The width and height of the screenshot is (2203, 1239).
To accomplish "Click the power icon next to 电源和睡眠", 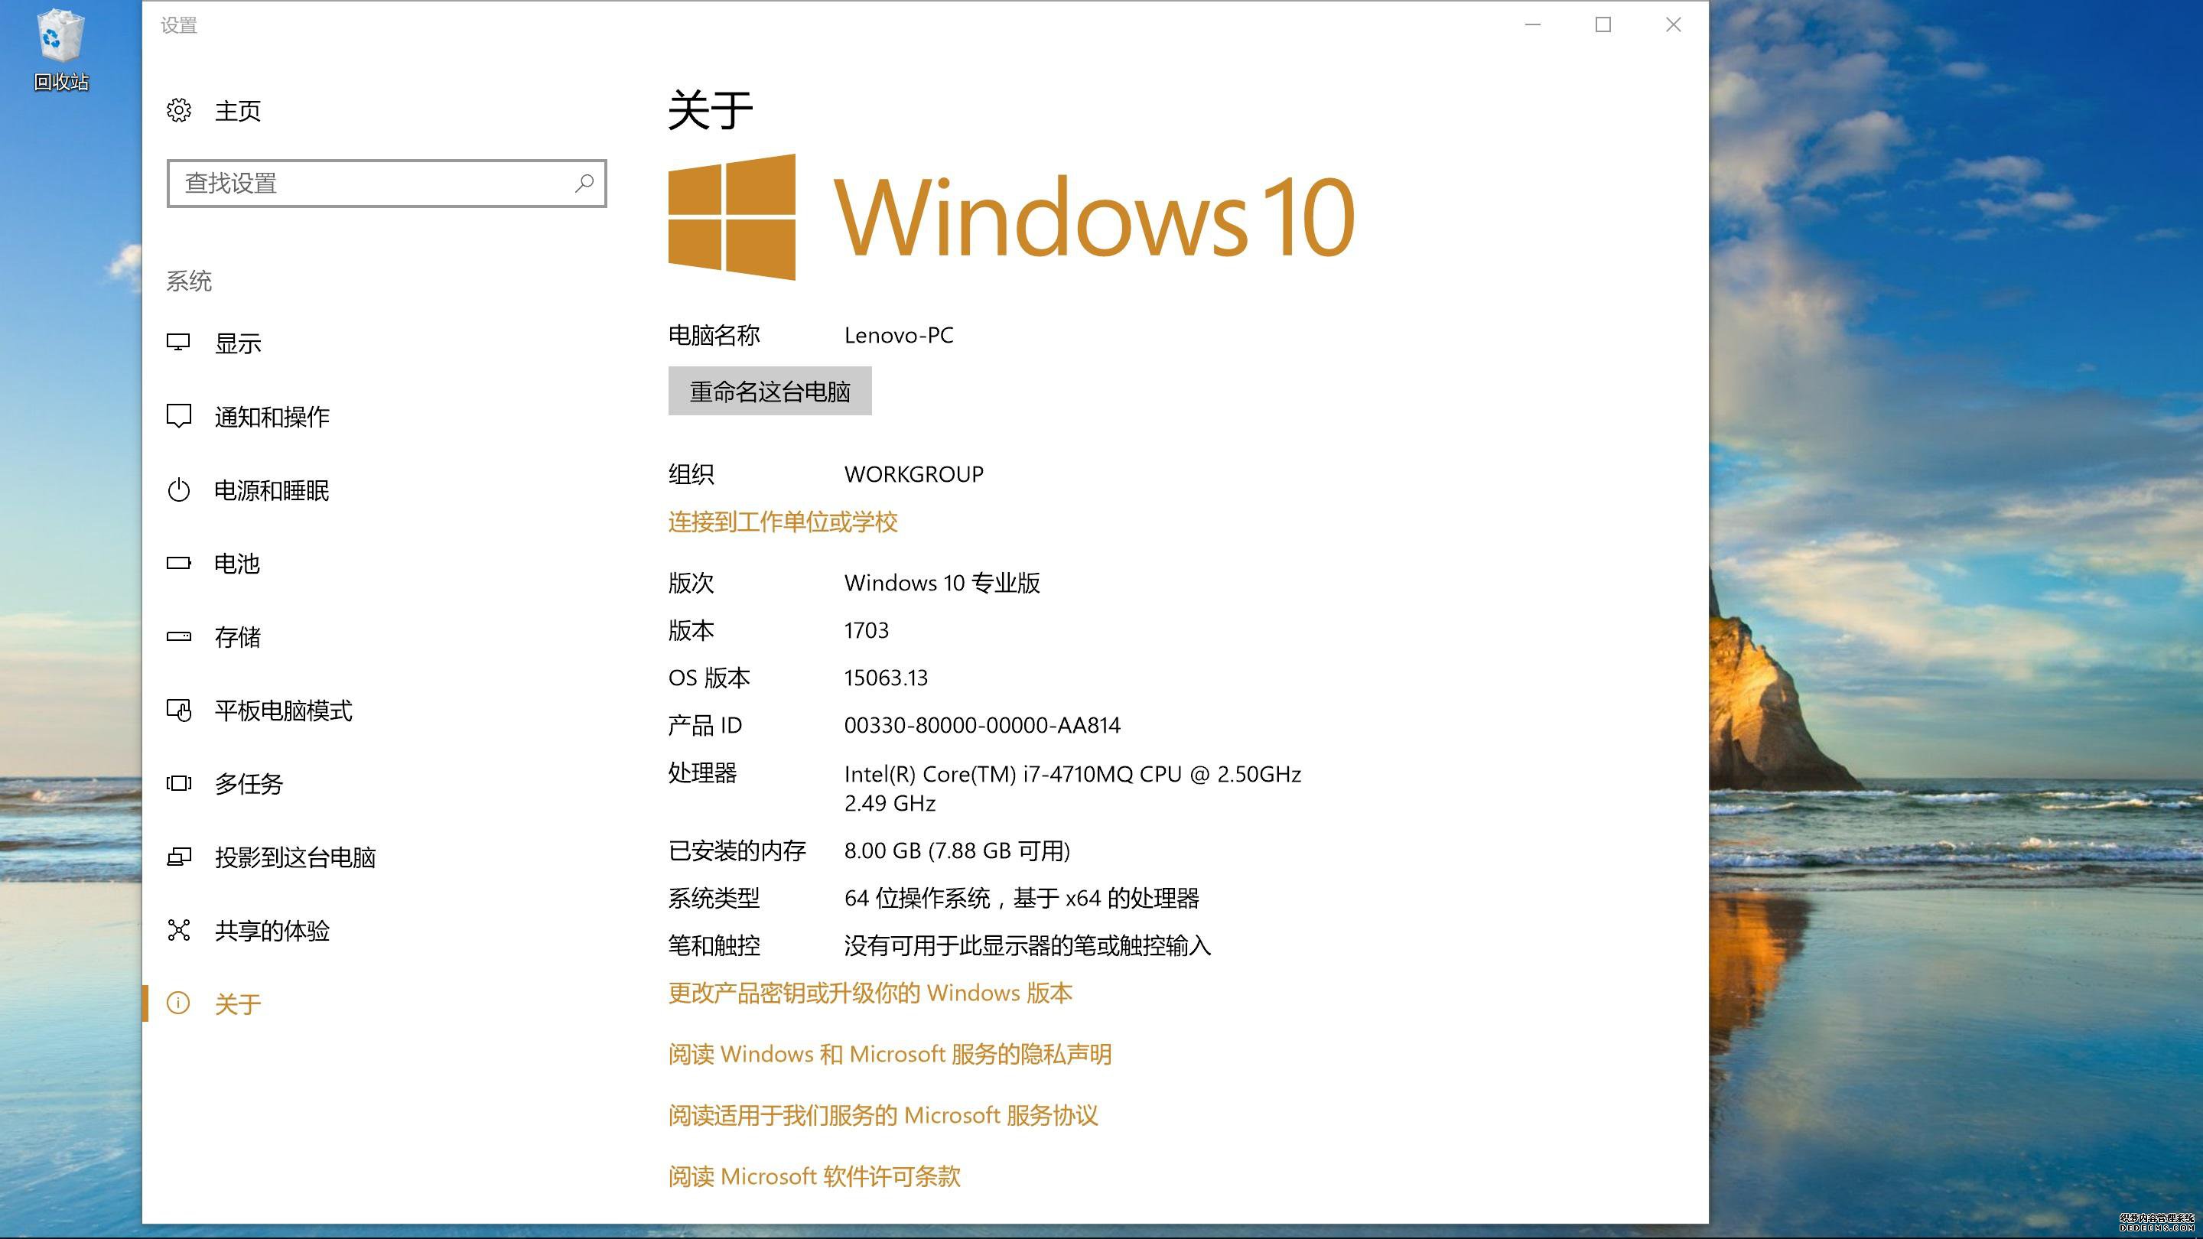I will pyautogui.click(x=178, y=490).
